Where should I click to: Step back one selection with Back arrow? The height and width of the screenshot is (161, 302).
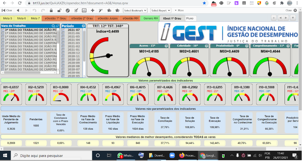tap(18, 10)
